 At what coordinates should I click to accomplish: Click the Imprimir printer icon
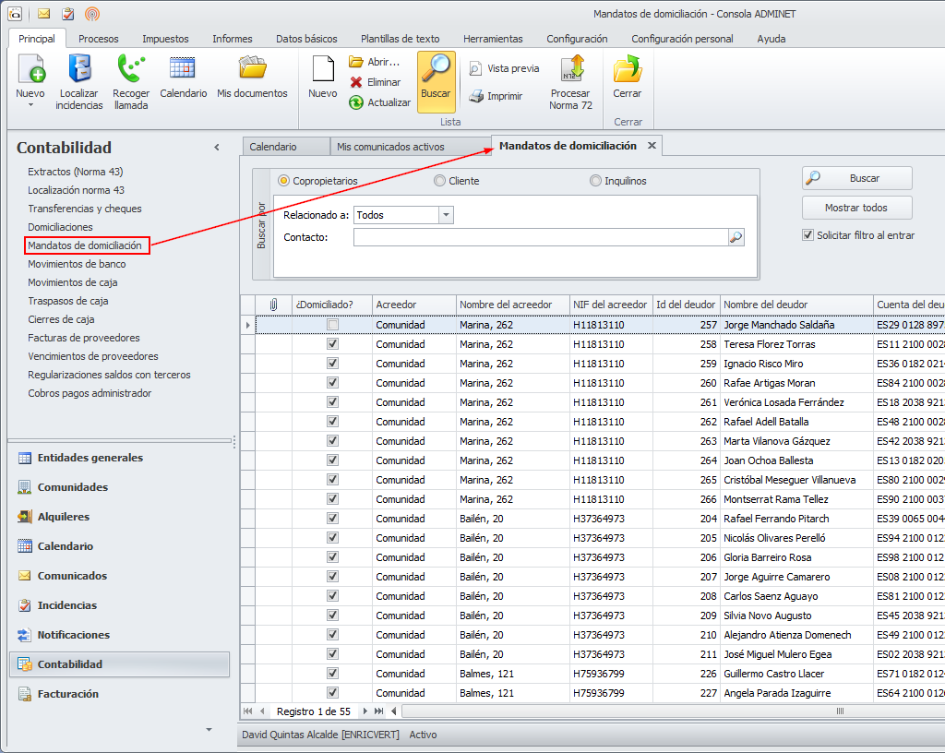click(x=475, y=96)
